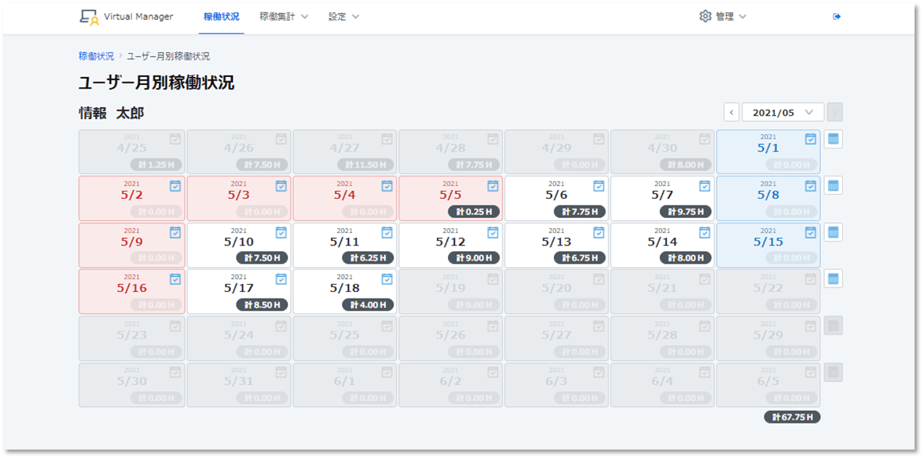This screenshot has height=459, width=924.
Task: Click calendar-check icon on 5/10 cell
Action: [x=281, y=232]
